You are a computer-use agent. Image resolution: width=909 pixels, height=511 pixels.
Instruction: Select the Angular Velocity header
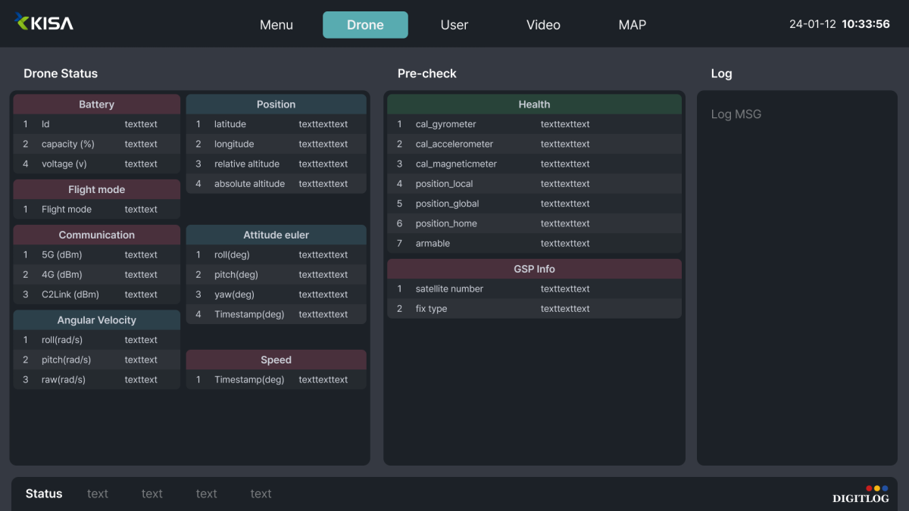click(x=96, y=320)
